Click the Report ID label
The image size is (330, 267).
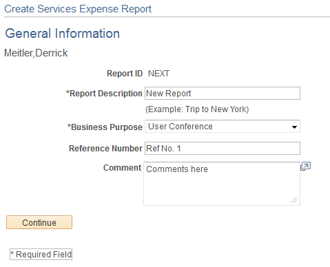click(x=125, y=74)
